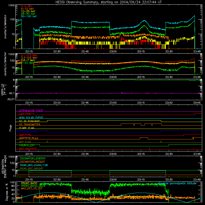Click the yellow FRONT_RATIO legend label
Viewport: 205px width, 205px height.
(x=29, y=183)
